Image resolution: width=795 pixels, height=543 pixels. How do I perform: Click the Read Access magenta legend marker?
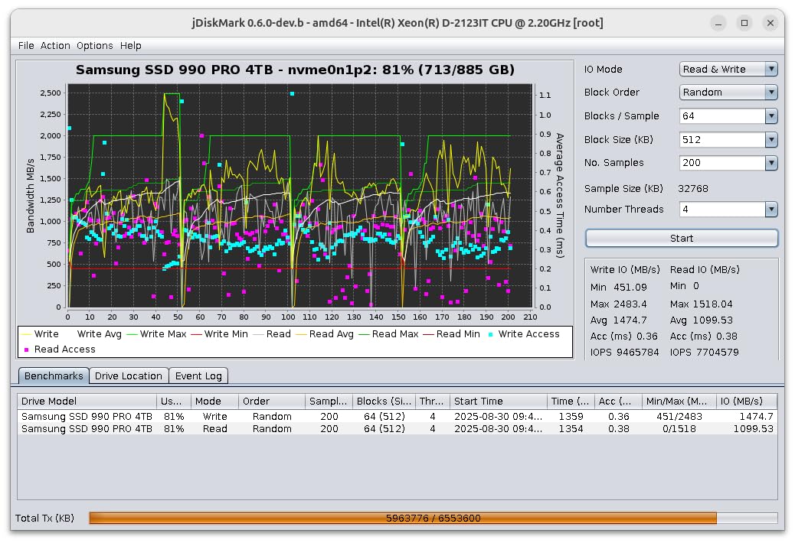(26, 350)
